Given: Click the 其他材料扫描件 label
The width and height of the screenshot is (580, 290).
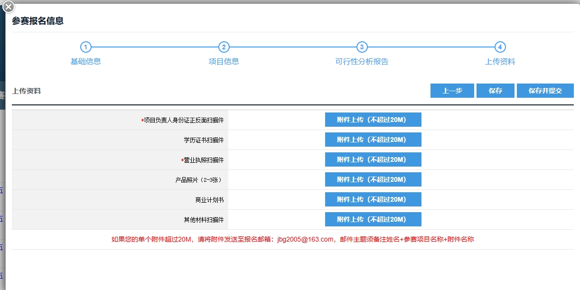Looking at the screenshot, I should click(x=204, y=220).
